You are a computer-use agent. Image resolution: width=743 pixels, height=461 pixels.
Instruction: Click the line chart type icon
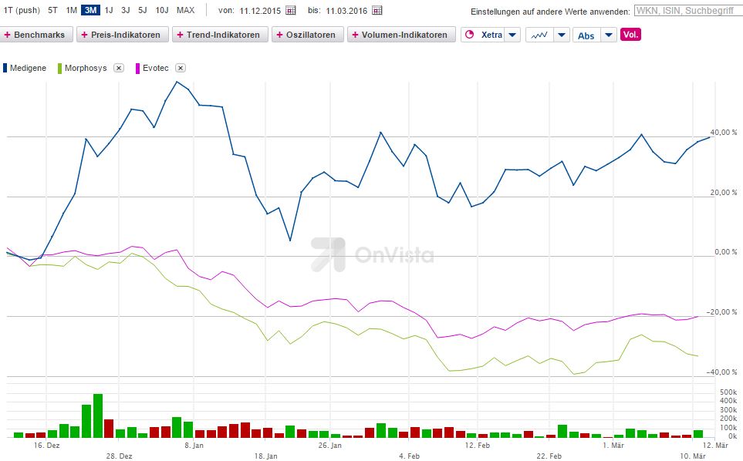(539, 35)
